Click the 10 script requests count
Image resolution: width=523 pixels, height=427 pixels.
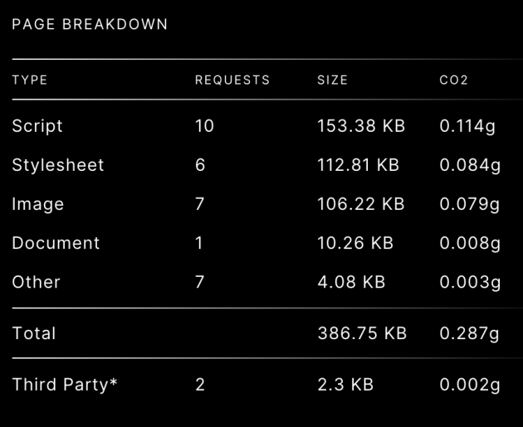(x=204, y=126)
